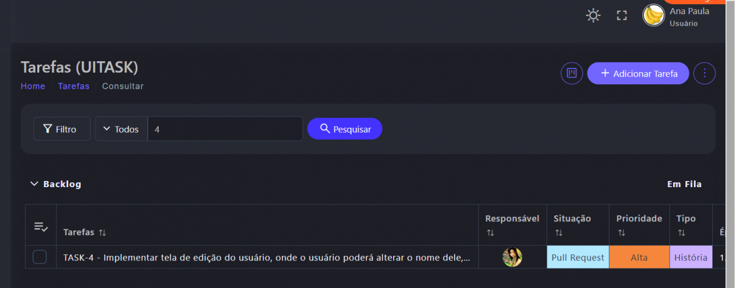
Task: Click the orange Alta priority tag
Action: [639, 257]
